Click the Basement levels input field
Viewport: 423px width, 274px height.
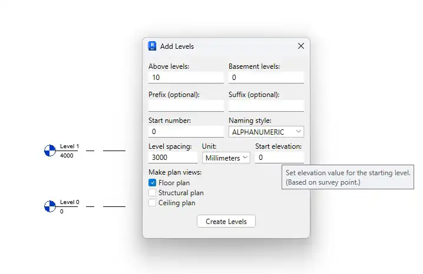point(266,78)
